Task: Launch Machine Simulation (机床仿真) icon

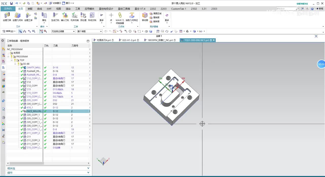Action: 74,16
